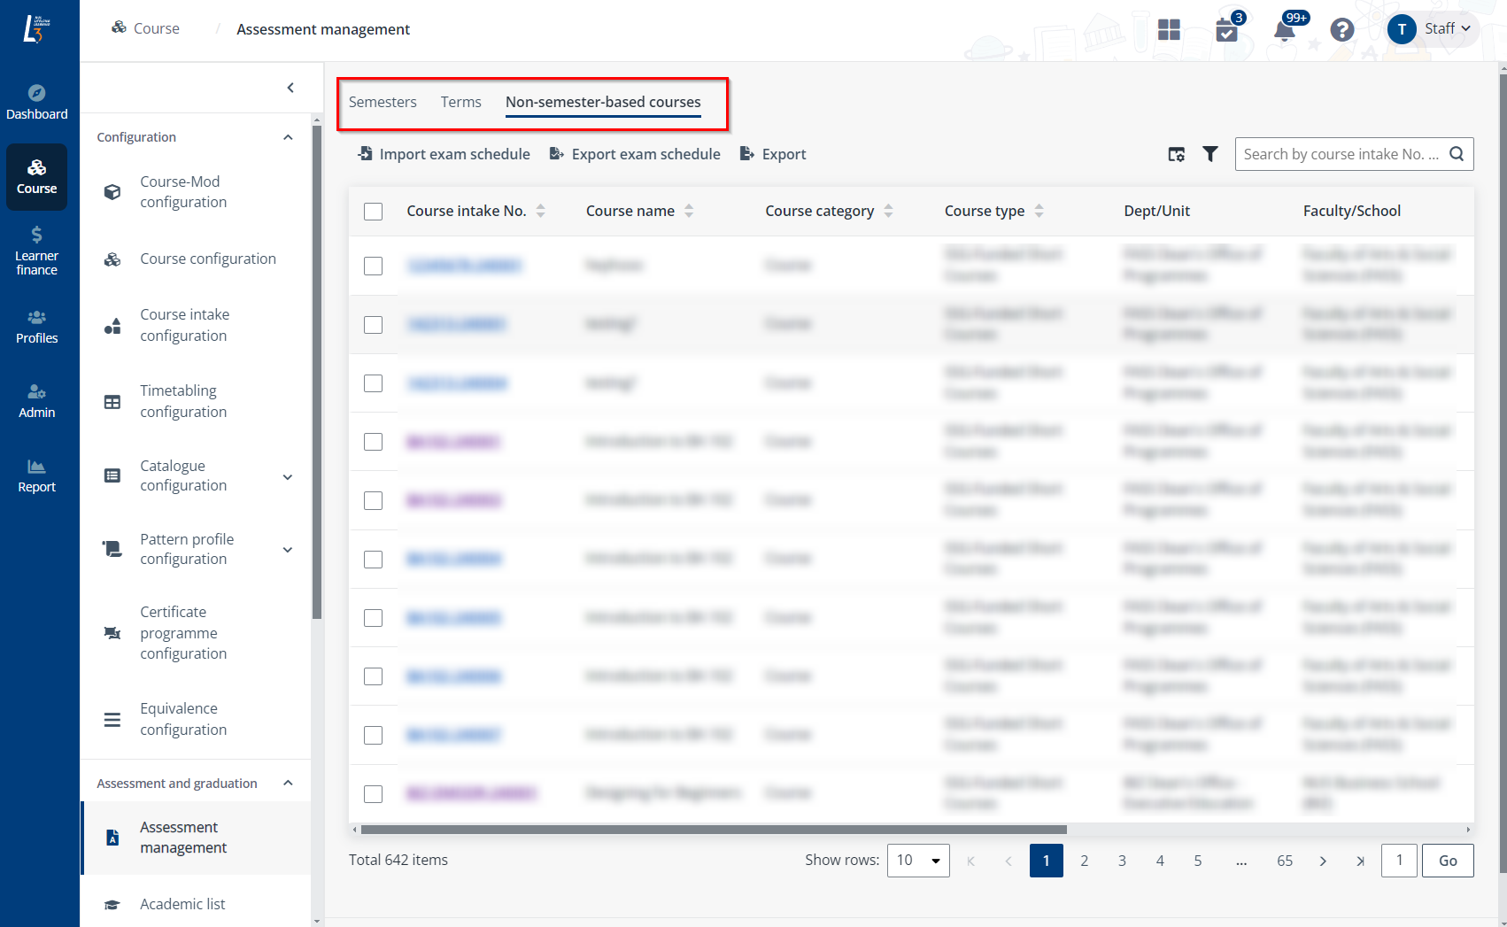Switch to the Semesters tab

[x=382, y=102]
